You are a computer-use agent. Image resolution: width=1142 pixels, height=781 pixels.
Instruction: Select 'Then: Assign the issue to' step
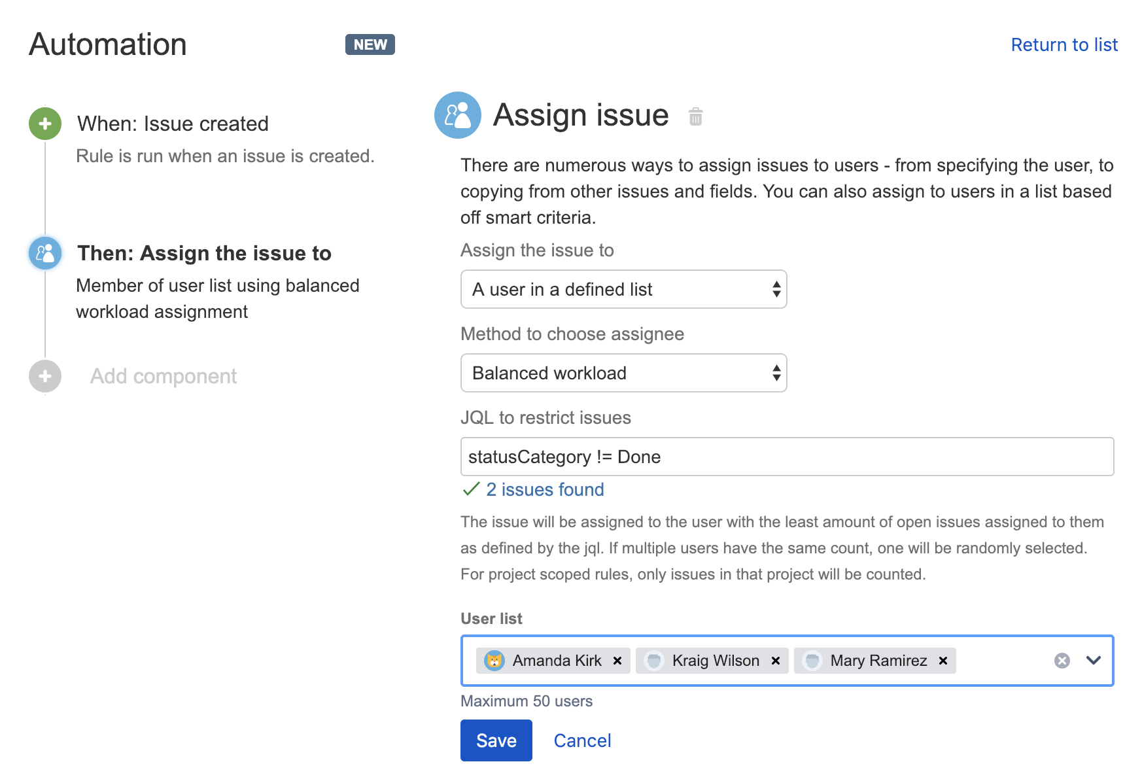[204, 253]
